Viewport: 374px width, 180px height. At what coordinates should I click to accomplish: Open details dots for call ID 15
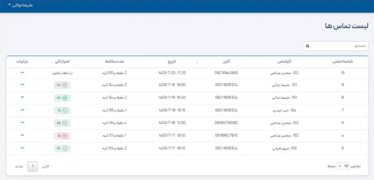click(x=22, y=72)
